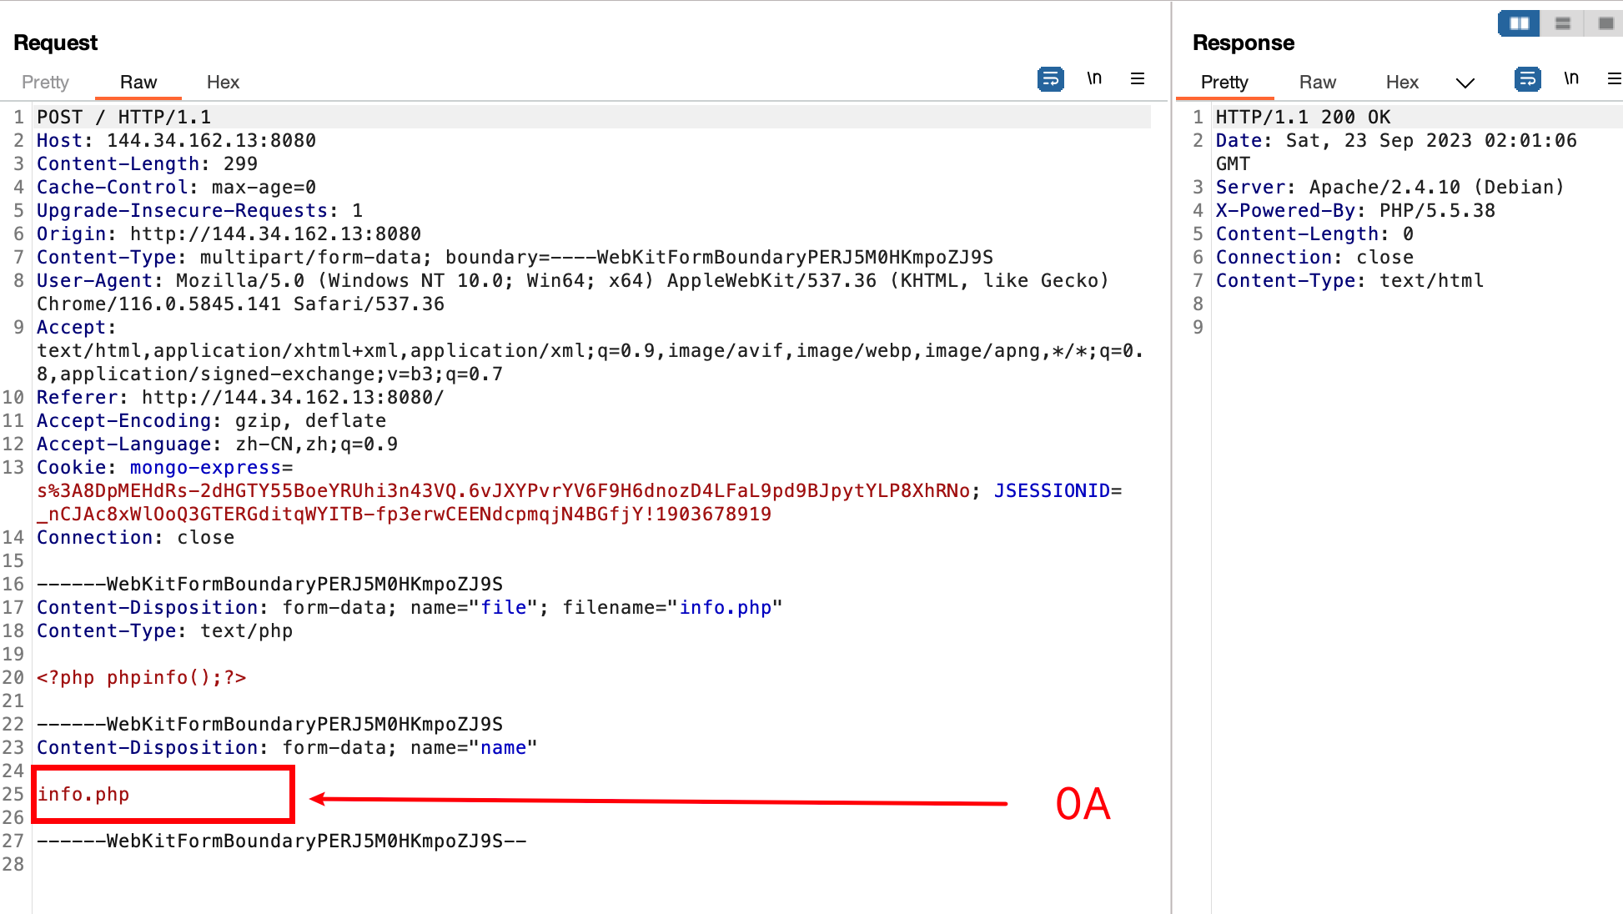The width and height of the screenshot is (1623, 914).
Task: Show non-printable characters in Response panel
Action: [1571, 79]
